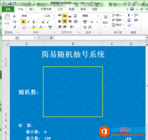Viewport: 148px width, 140px height.
Task: Click the Find and Select binoculars icon
Action: click(136, 20)
